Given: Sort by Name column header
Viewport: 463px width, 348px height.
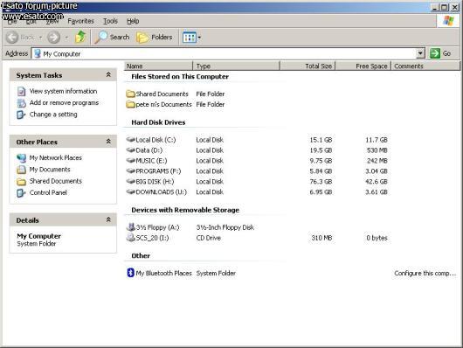Looking at the screenshot, I should (159, 66).
